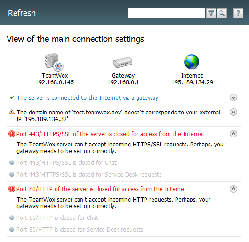The image size is (249, 242).
Task: Select 'Port 443/HTTPS/SSL is closed for Chat' item
Action: point(66,163)
